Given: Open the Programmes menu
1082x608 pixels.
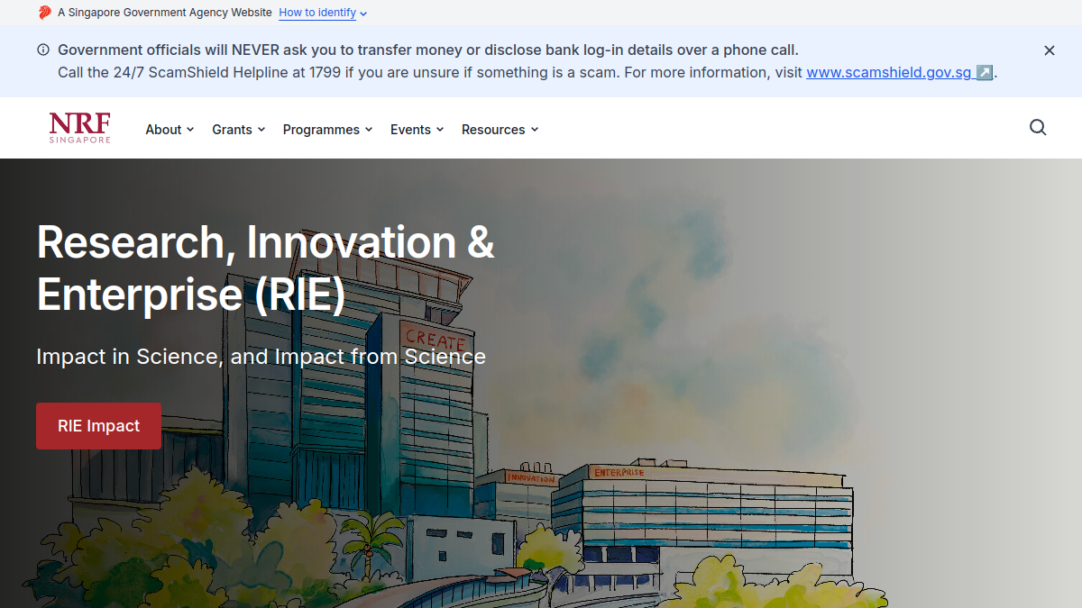Looking at the screenshot, I should click(x=327, y=130).
